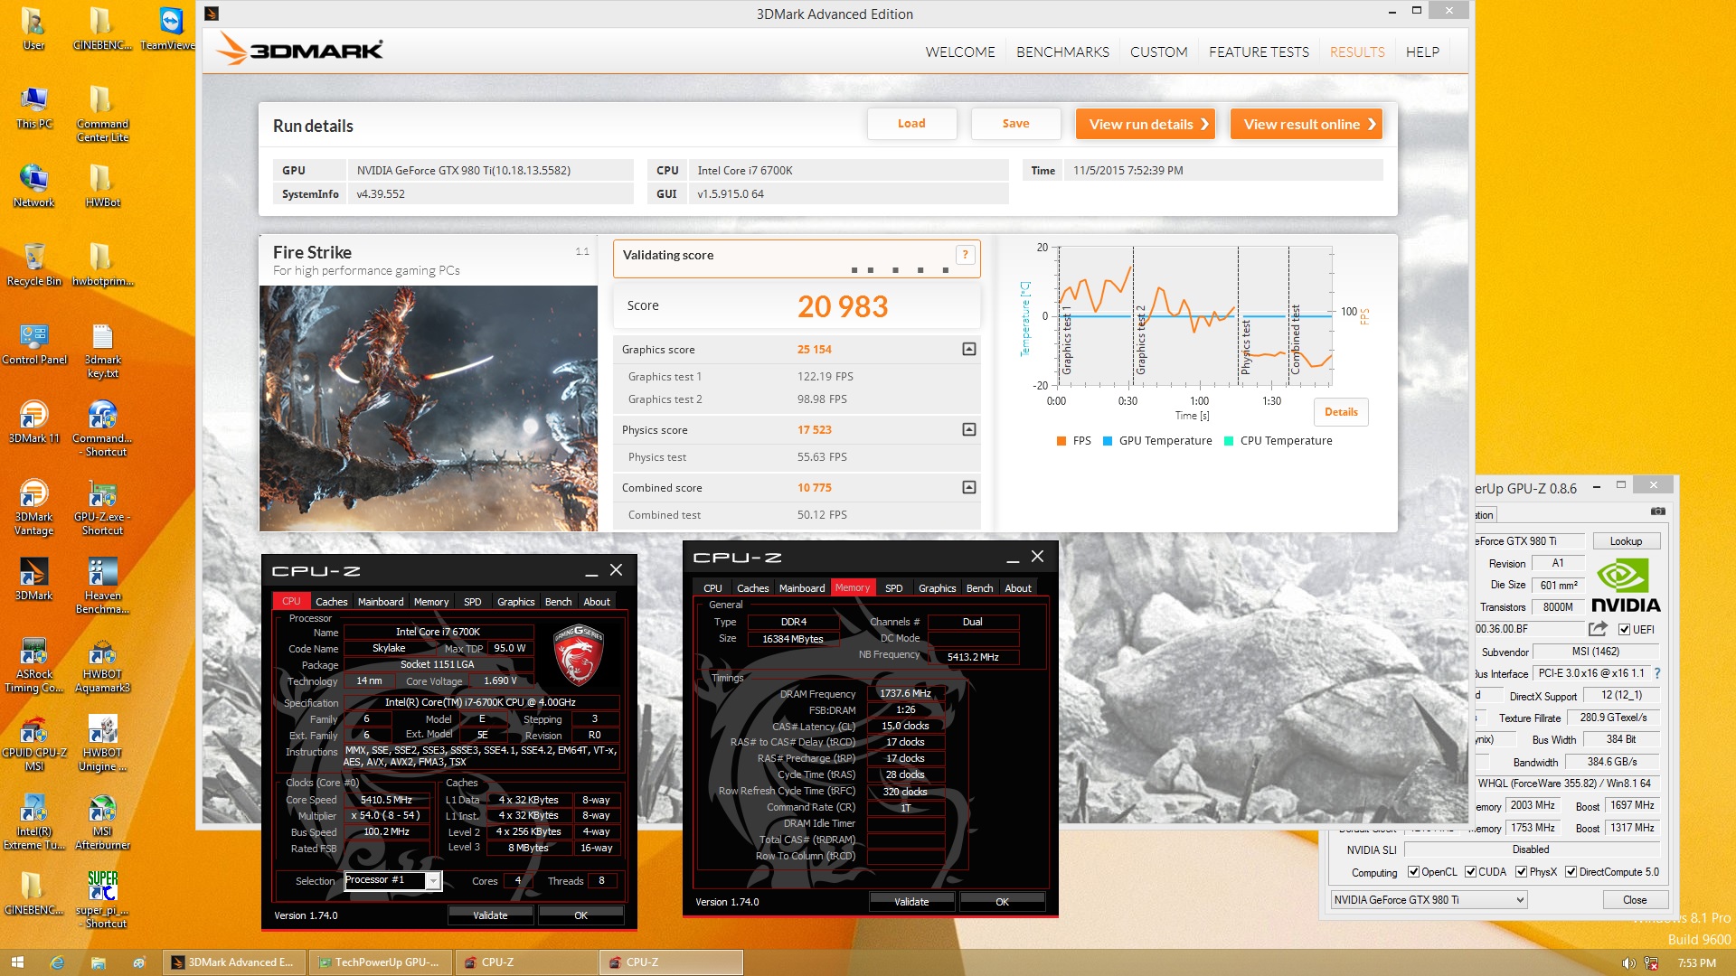The height and width of the screenshot is (976, 1736).
Task: Launch the 3DMark 11 desktop shortcut
Action: click(33, 421)
